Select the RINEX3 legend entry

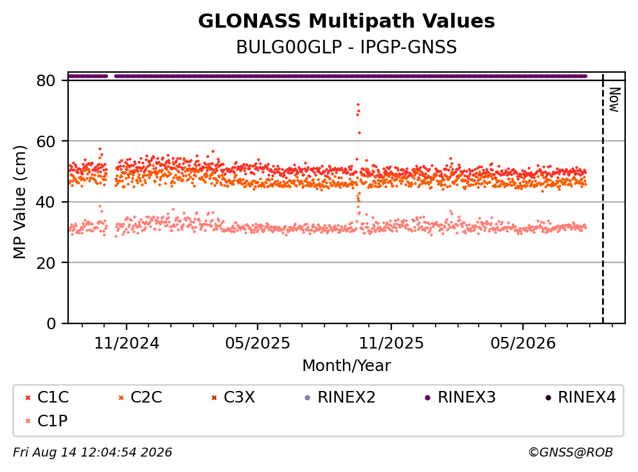click(x=460, y=397)
